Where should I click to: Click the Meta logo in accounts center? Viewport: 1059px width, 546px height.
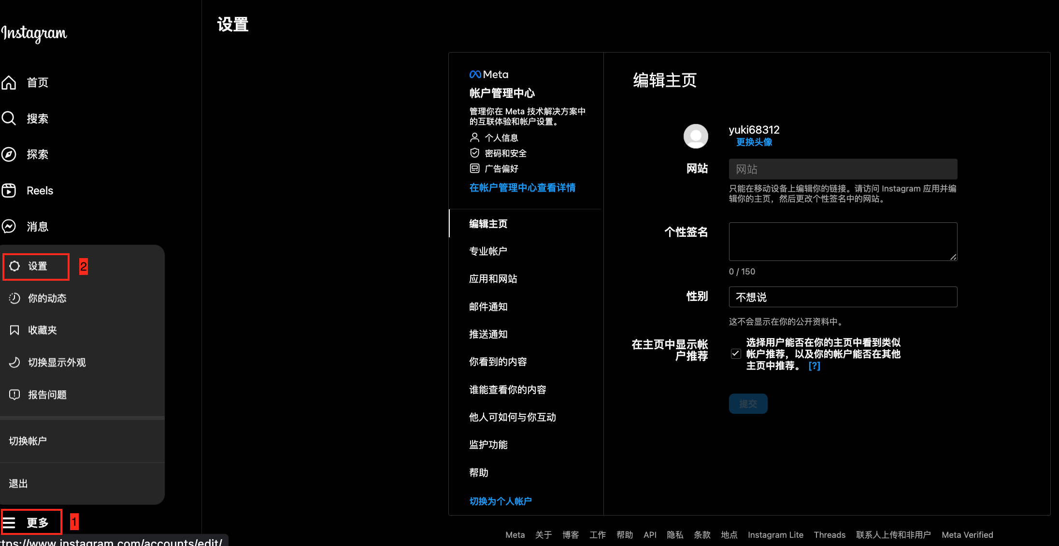click(489, 74)
